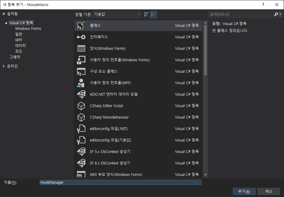Select the 구성 요소 클래스 icon
Screen dimensions: 284x197
[81, 71]
